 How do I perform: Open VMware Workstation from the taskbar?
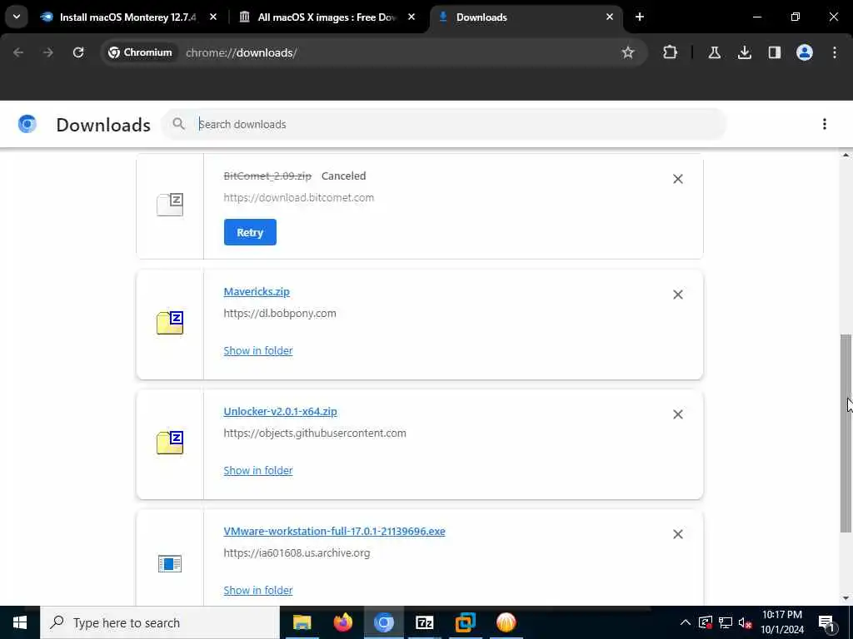click(465, 622)
